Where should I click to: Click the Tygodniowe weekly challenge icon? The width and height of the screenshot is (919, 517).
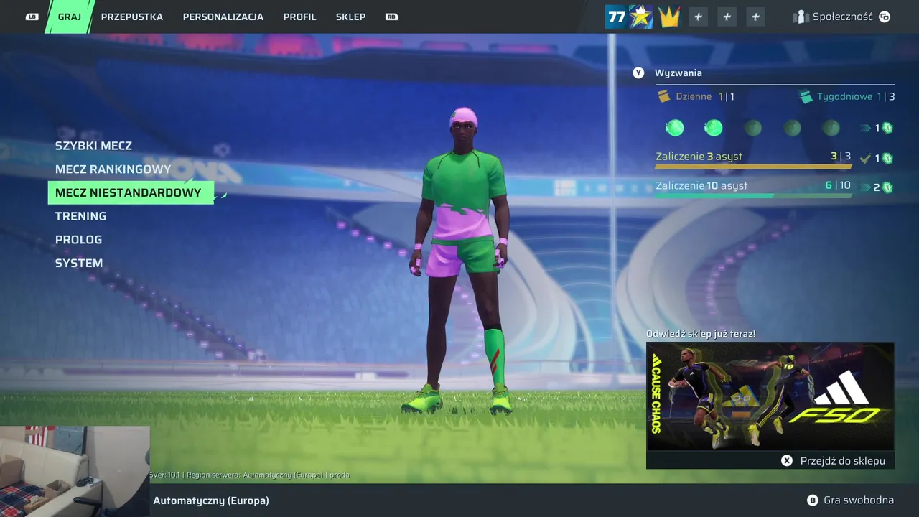pos(806,96)
